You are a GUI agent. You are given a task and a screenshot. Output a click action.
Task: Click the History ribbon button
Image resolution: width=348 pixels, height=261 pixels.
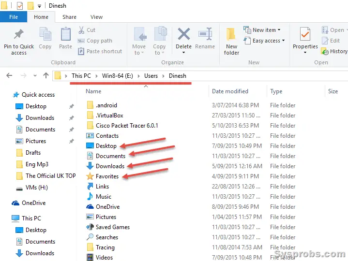coord(334,51)
